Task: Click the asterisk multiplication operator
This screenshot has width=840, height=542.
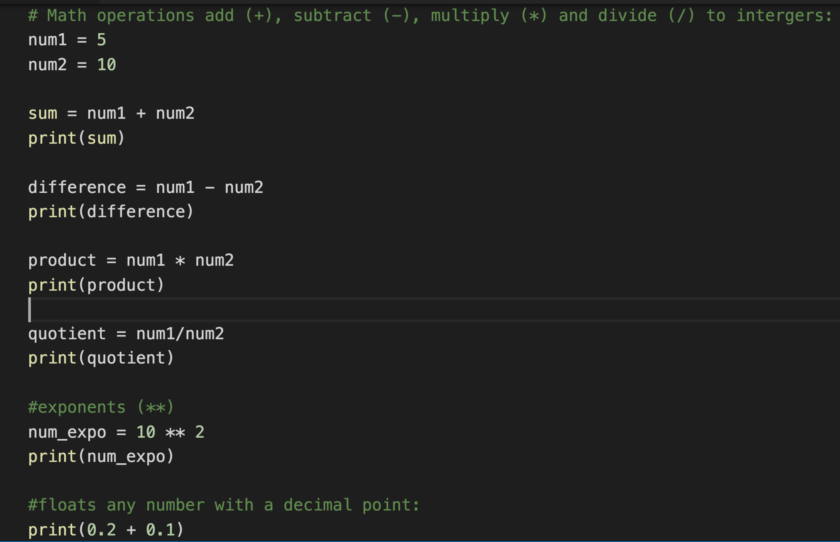Action: click(x=180, y=261)
